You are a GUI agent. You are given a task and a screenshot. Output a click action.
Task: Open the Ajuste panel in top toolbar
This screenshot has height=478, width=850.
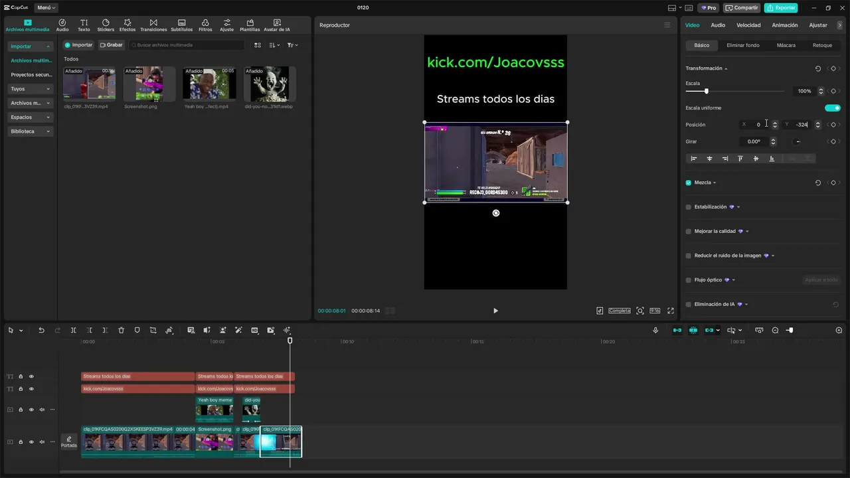[x=226, y=25]
